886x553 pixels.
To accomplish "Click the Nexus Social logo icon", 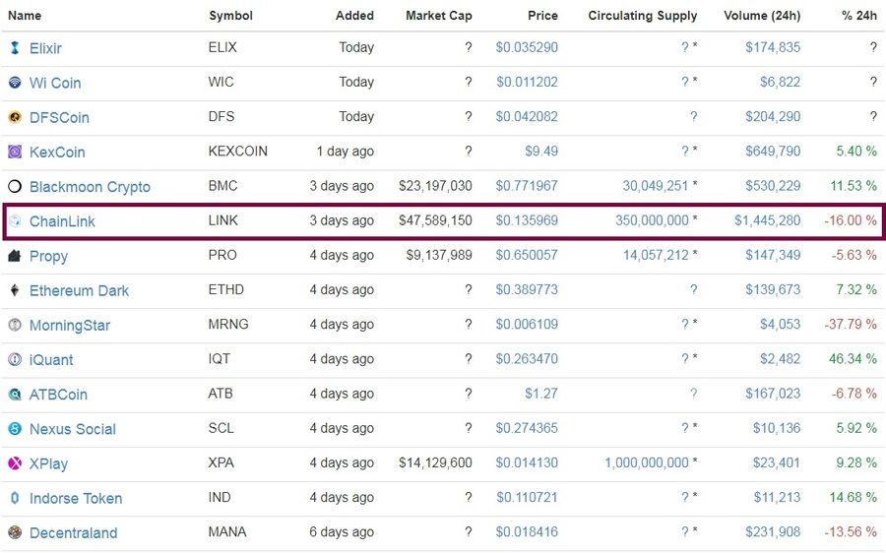I will point(15,429).
